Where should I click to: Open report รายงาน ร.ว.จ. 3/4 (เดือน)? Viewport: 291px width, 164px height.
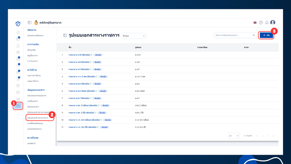coord(84,120)
